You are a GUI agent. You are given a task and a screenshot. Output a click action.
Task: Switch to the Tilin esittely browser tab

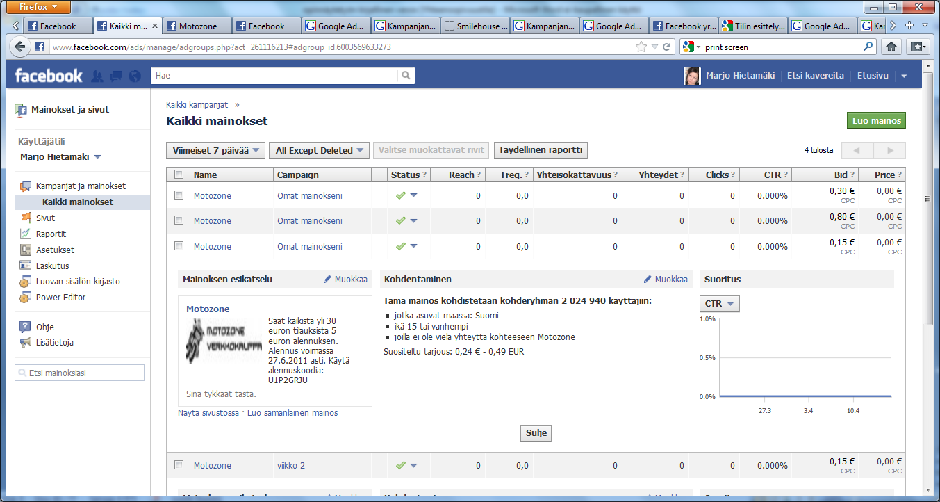click(x=753, y=26)
